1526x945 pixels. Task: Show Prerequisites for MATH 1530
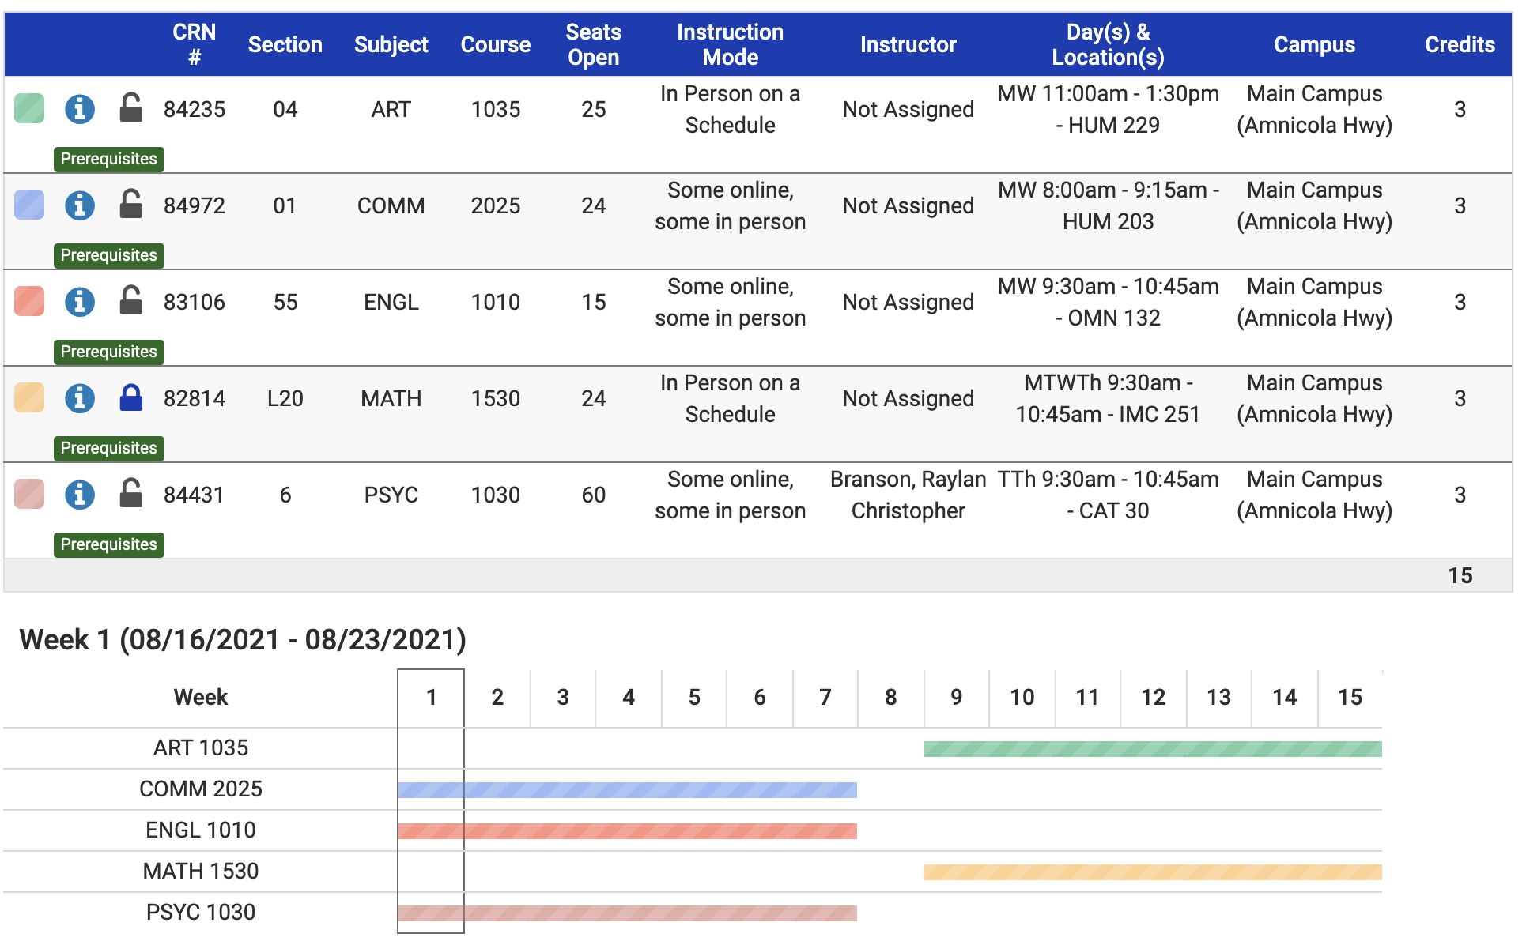(109, 448)
